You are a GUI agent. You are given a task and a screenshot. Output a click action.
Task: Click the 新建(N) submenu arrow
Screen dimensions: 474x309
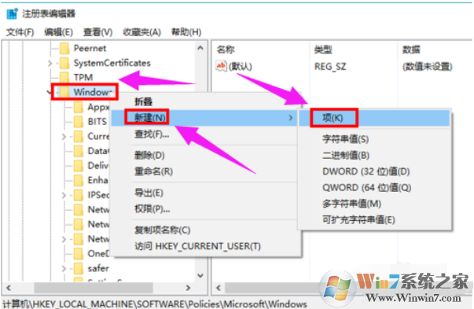[291, 118]
